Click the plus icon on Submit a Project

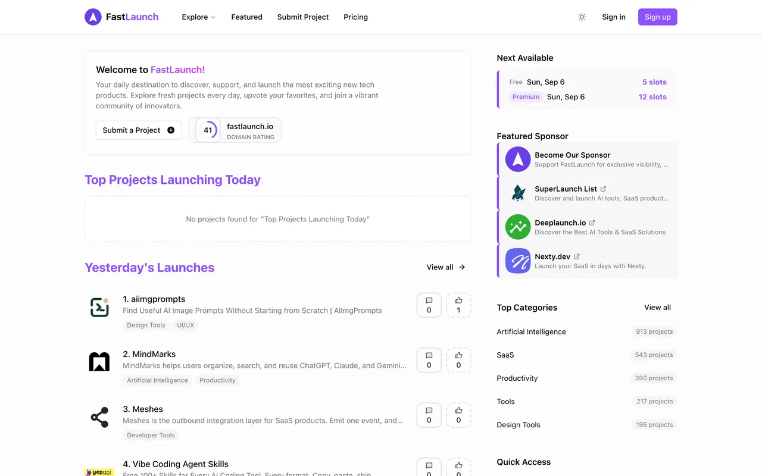pos(171,130)
